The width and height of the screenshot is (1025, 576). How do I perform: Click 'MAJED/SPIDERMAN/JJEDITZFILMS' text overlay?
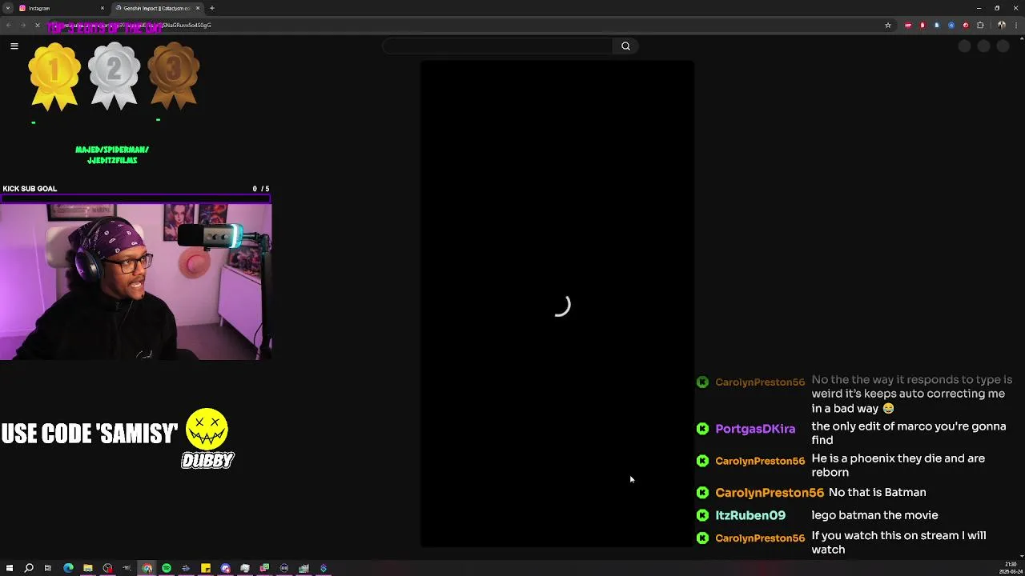[112, 155]
